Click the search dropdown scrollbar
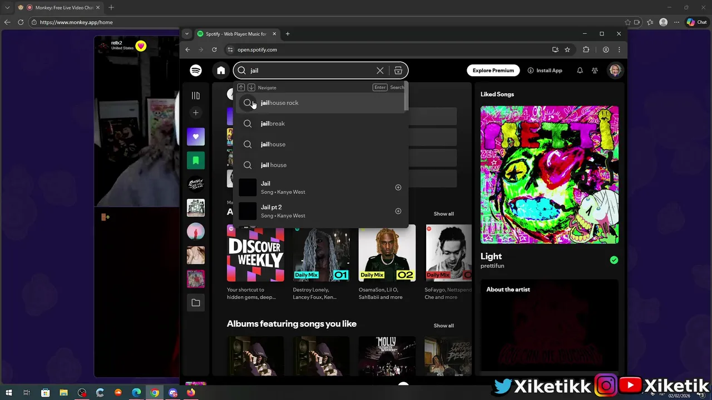 406,96
